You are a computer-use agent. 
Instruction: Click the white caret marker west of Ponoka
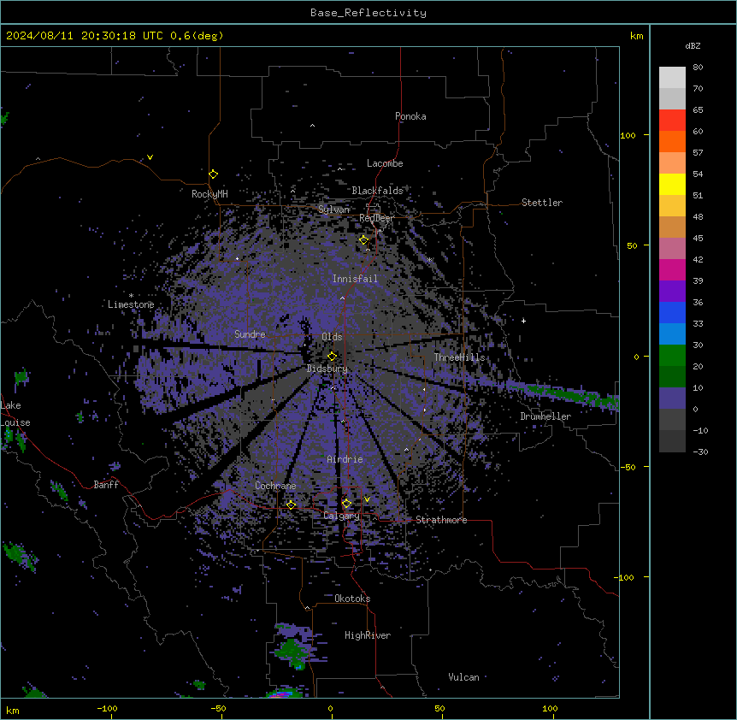pos(313,126)
